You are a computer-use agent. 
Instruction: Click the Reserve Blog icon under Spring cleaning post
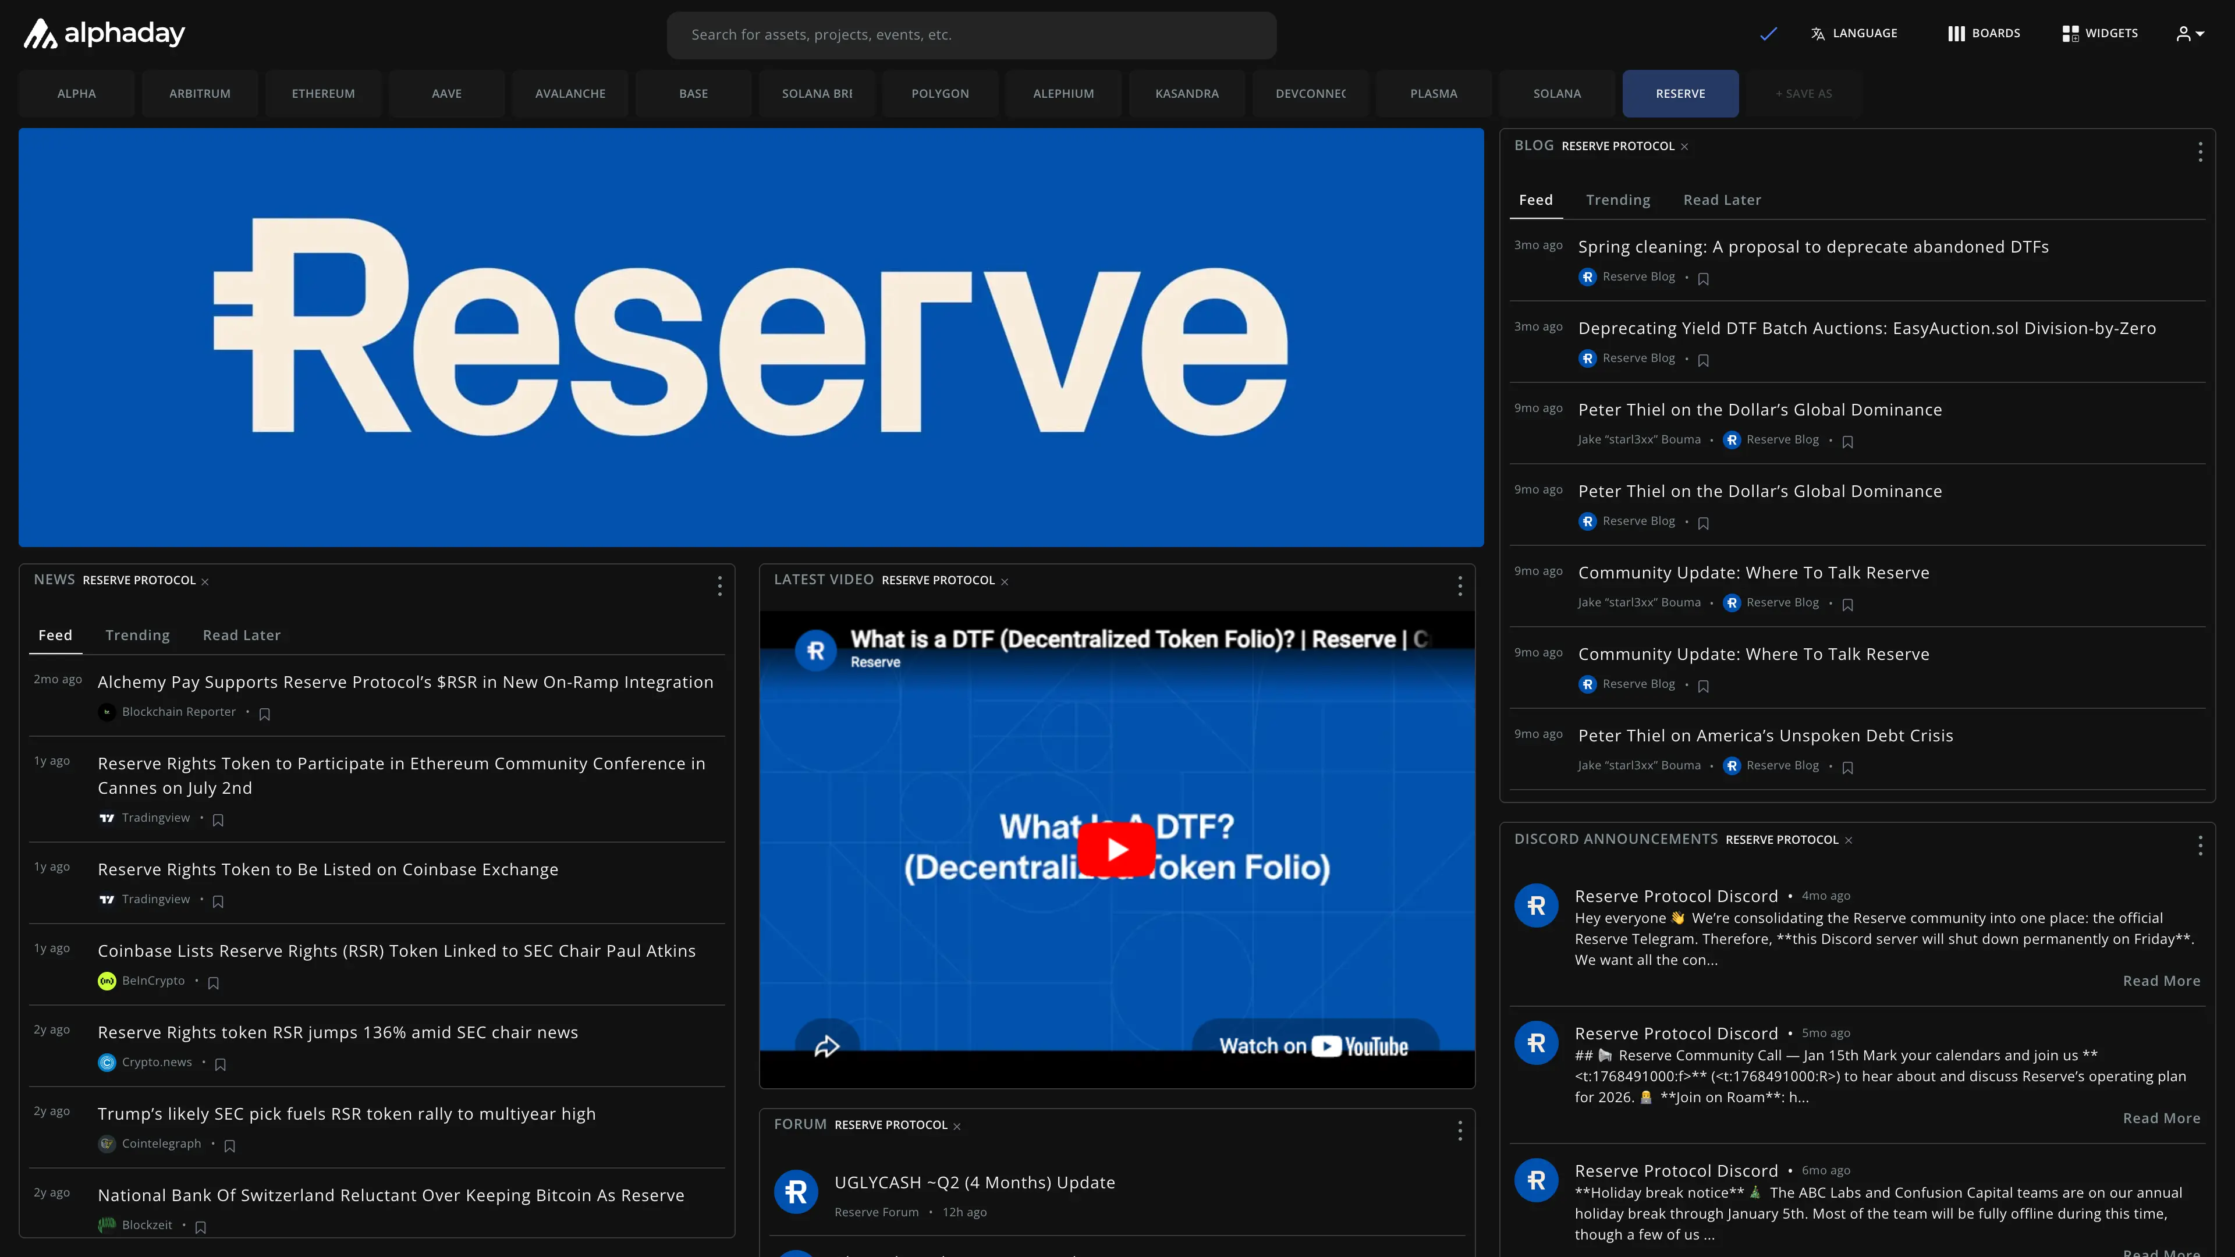coord(1587,277)
